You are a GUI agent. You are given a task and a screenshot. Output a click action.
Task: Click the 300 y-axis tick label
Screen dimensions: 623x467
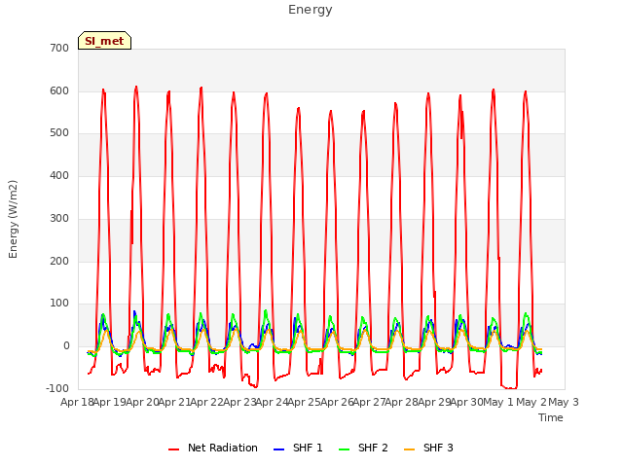tap(59, 218)
